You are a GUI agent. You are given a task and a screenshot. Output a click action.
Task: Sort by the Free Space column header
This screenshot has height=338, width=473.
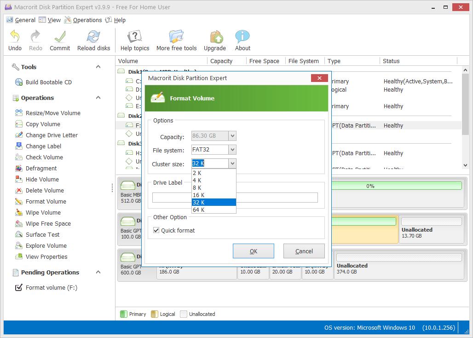[x=266, y=61]
